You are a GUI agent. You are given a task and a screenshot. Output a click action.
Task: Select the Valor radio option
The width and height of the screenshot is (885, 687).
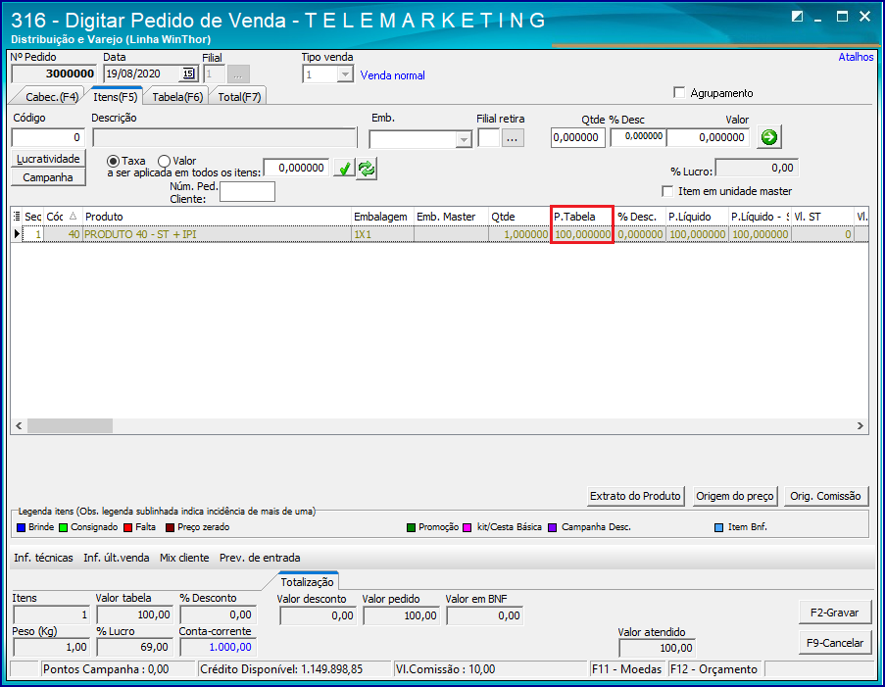(164, 161)
